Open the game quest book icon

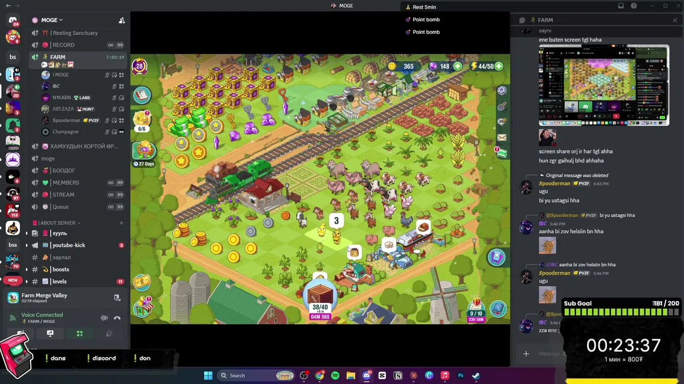142,95
